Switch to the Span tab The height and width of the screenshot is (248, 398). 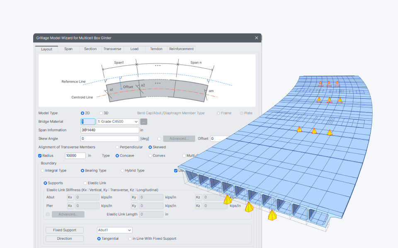(68, 49)
